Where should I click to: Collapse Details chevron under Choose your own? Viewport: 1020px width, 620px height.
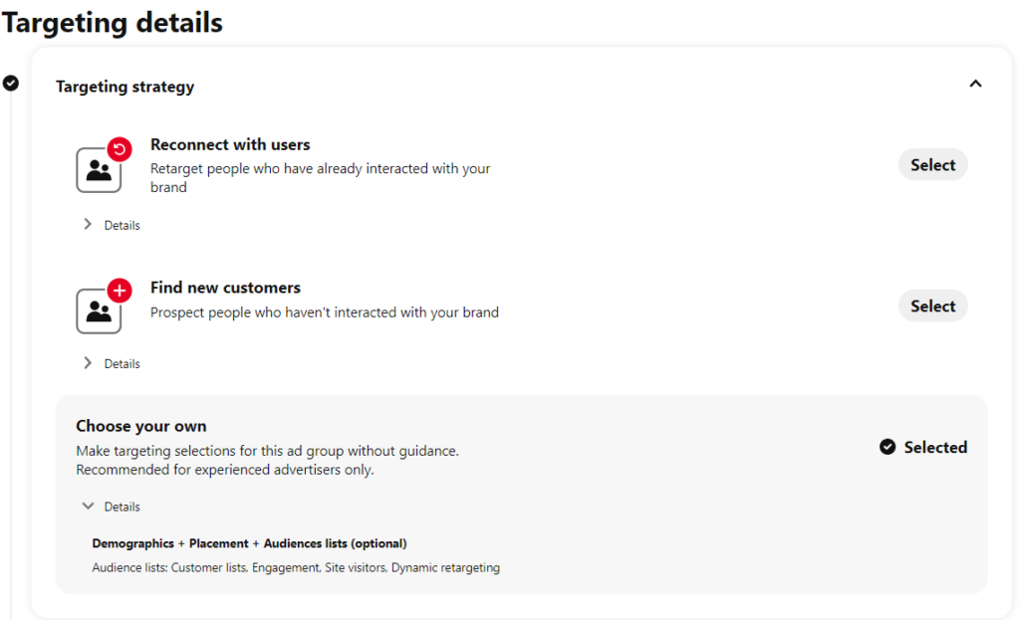point(88,507)
